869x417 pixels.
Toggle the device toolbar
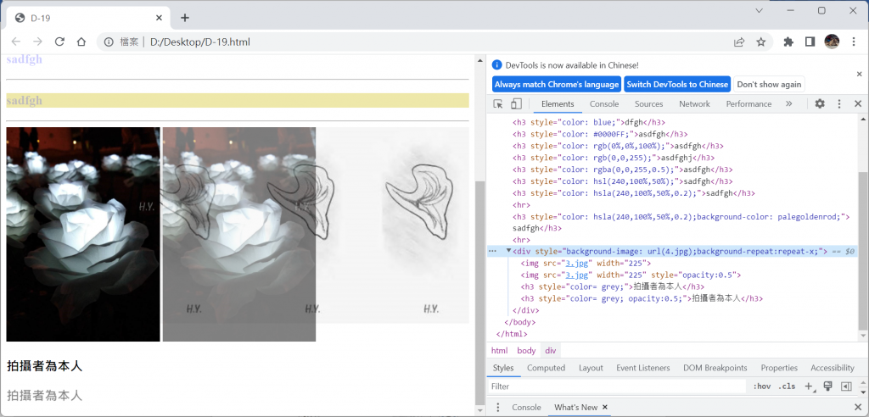pos(516,104)
